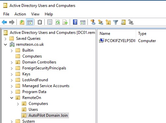Open Help via blue question mark icon
Viewport: 166px width, 123px height.
75,22
